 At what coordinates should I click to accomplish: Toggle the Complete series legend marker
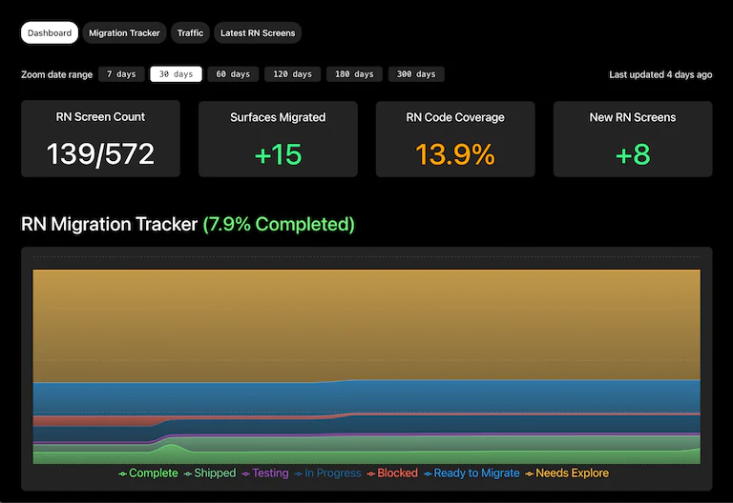coord(148,473)
